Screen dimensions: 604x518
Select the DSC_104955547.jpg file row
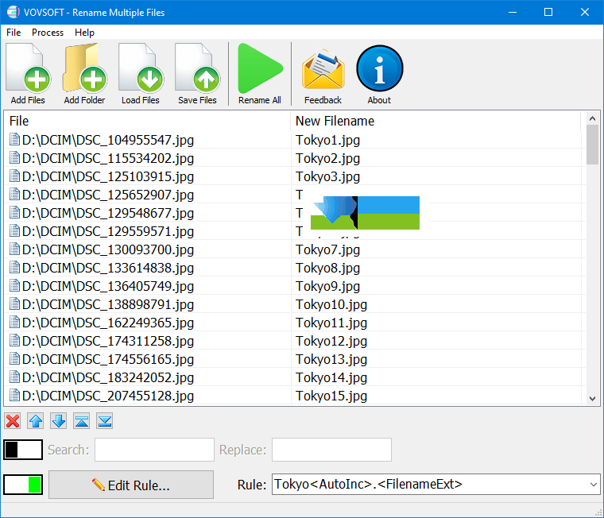point(108,140)
